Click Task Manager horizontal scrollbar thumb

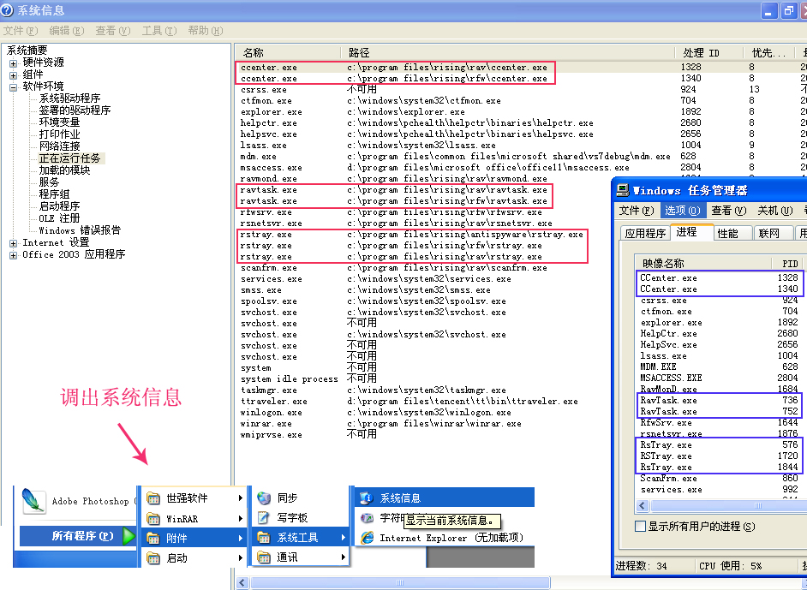tap(730, 505)
